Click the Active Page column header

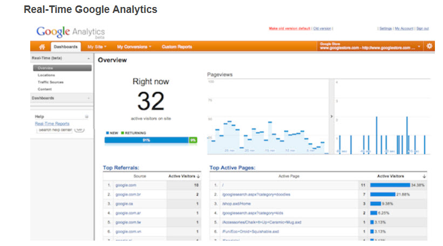tap(289, 176)
